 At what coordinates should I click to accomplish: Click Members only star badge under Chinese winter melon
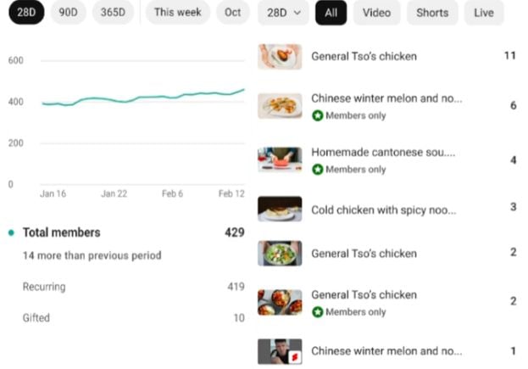[x=317, y=115]
